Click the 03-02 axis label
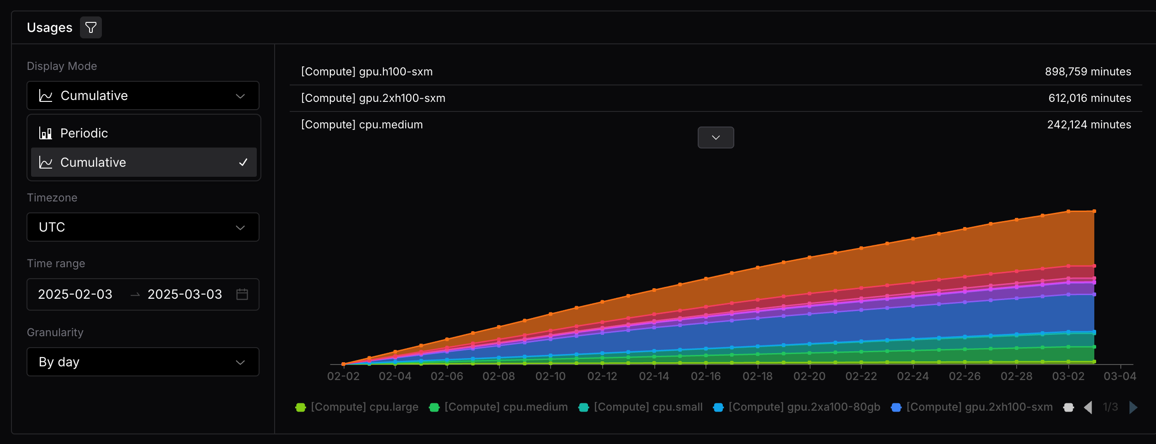1156x444 pixels. click(x=1068, y=376)
